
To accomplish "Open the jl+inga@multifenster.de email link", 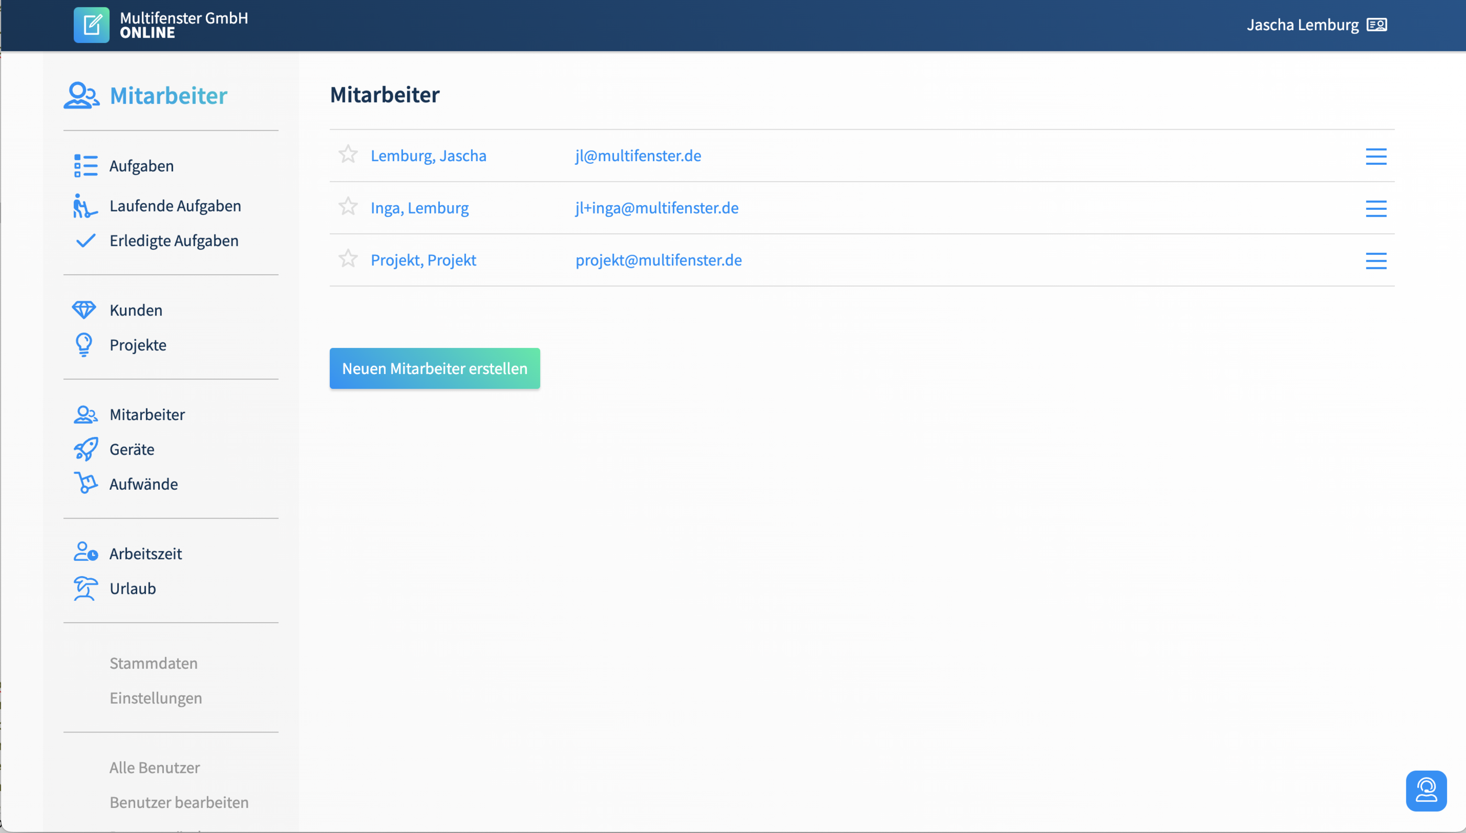I will (x=657, y=208).
